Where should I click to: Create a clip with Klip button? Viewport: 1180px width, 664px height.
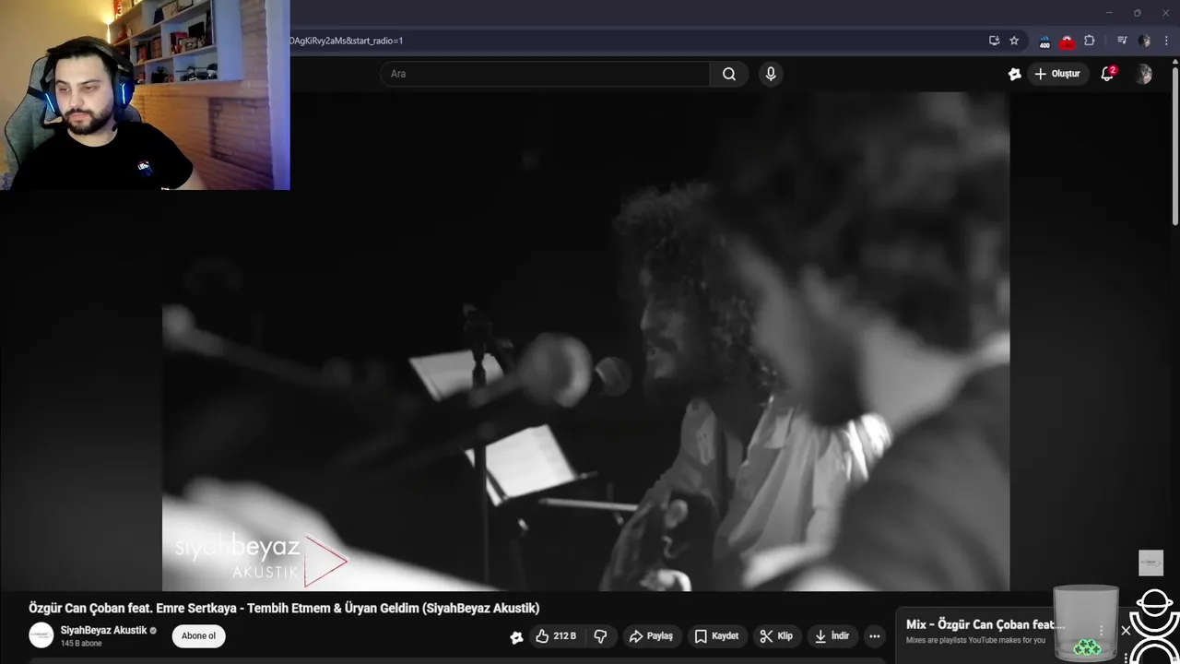776,636
